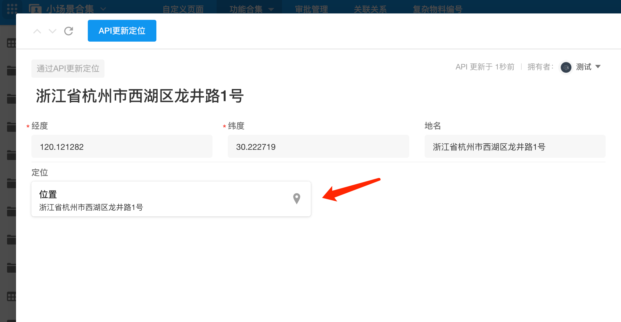Click the API更新定位 button
This screenshot has width=621, height=322.
(122, 31)
